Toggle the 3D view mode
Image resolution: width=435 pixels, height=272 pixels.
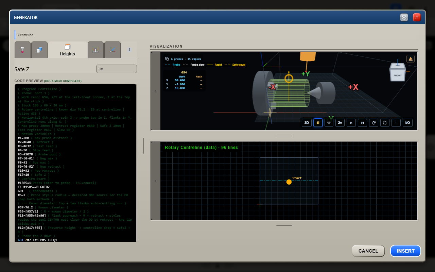306,123
